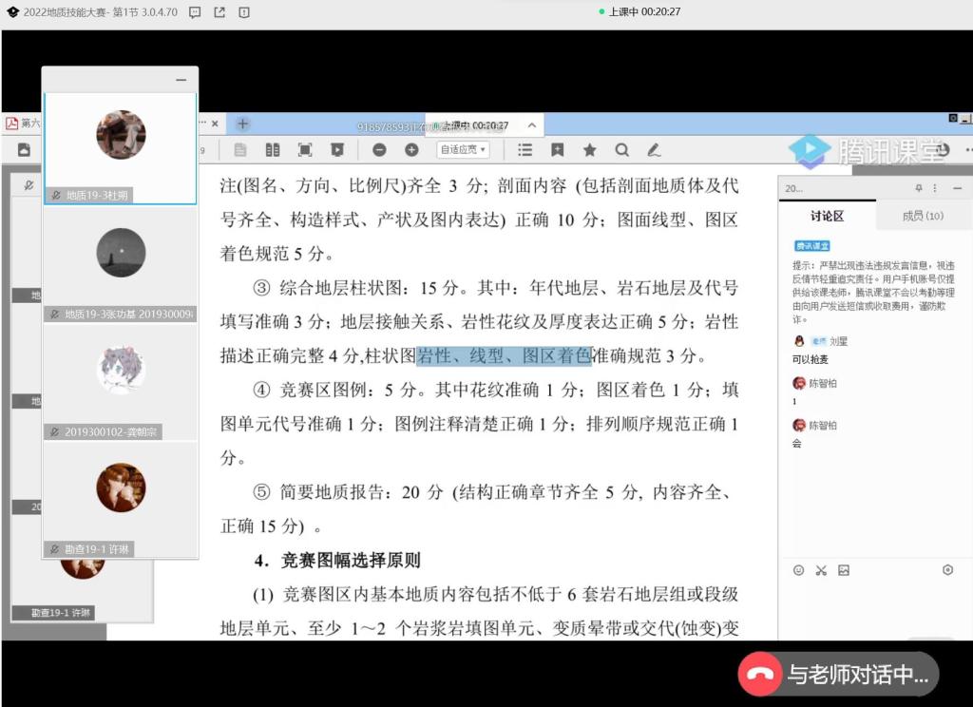
Task: Open chat settings hexagon icon
Action: [x=947, y=570]
